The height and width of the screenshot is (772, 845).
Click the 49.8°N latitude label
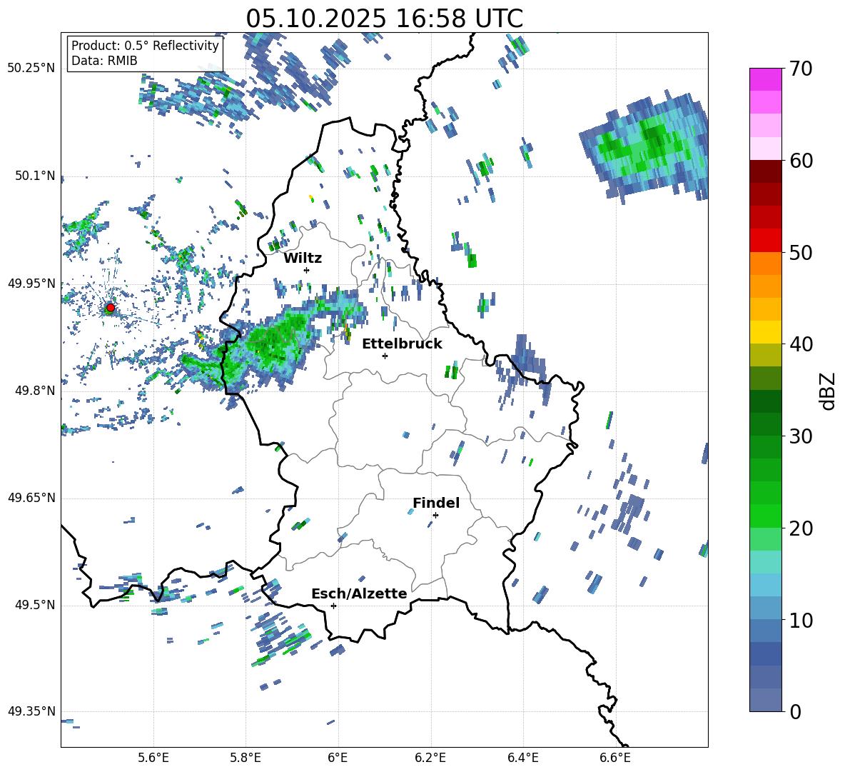click(34, 391)
